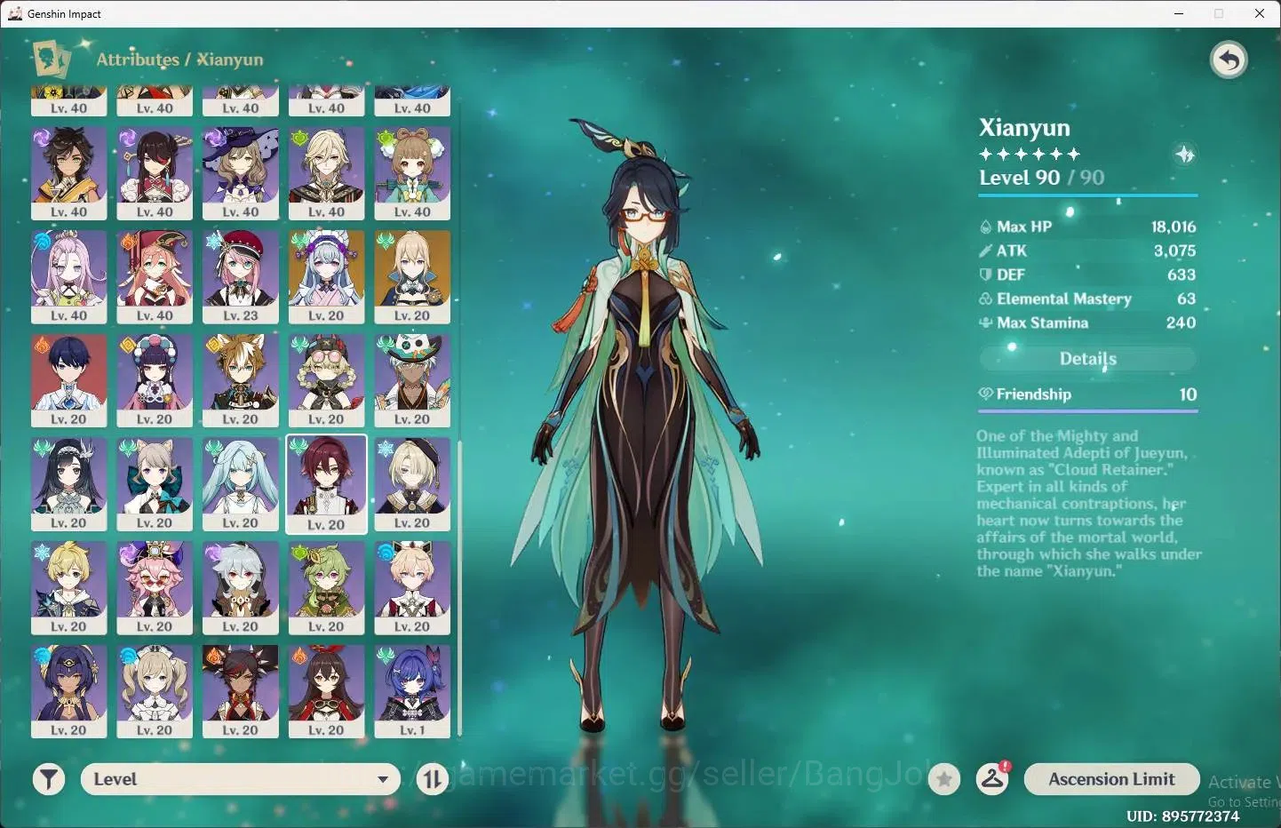This screenshot has width=1281, height=828.
Task: Open the outfit dressing room icon
Action: click(x=992, y=779)
